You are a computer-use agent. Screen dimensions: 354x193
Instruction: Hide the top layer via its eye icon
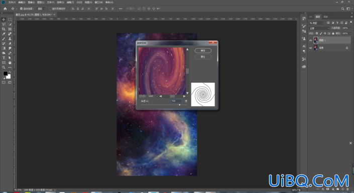pos(310,41)
